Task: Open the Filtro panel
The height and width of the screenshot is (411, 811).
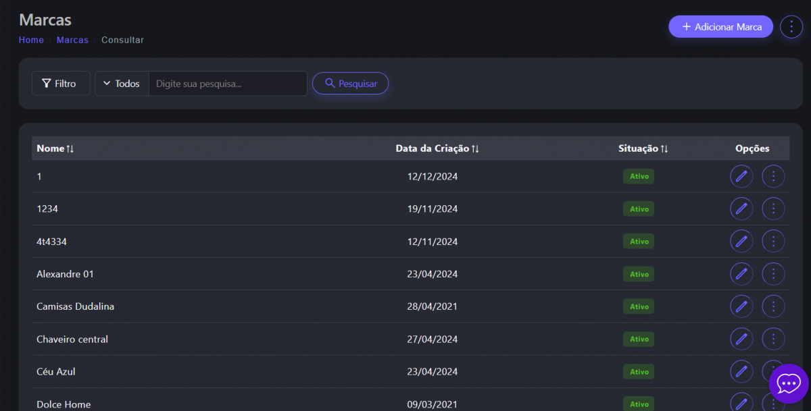Action: pos(61,84)
